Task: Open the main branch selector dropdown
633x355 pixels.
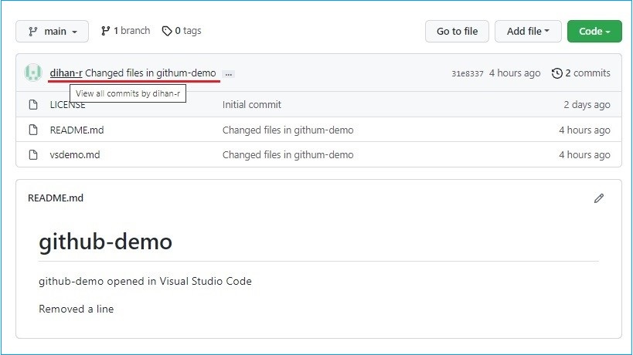Action: [x=52, y=32]
